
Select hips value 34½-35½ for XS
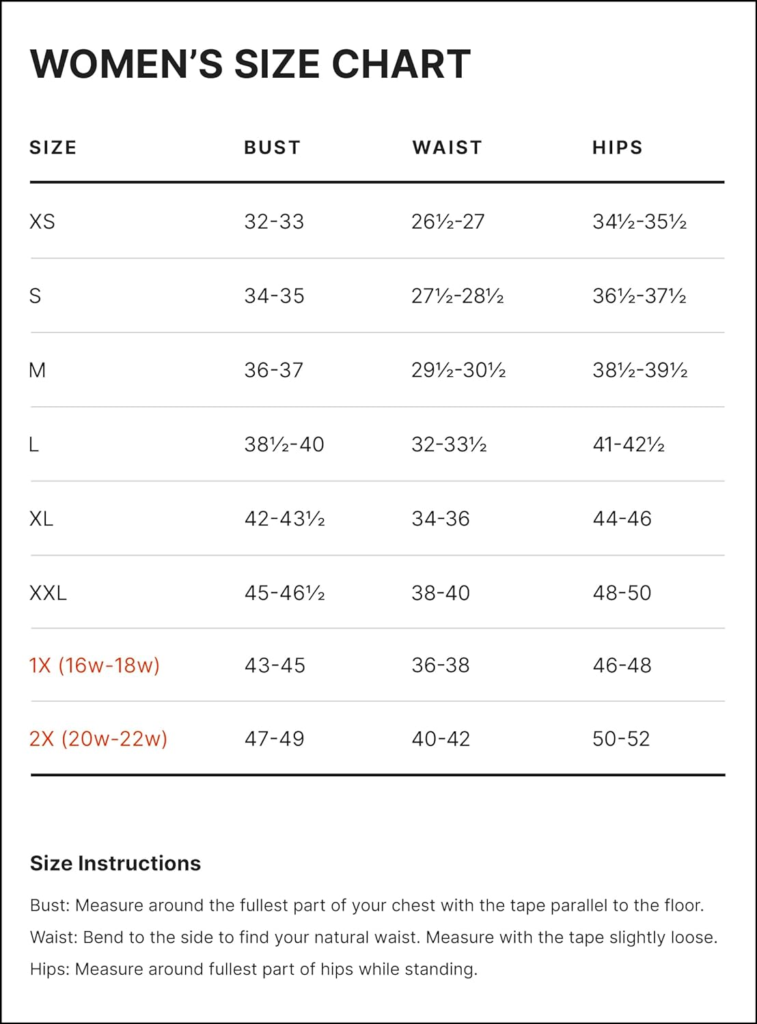pyautogui.click(x=639, y=222)
